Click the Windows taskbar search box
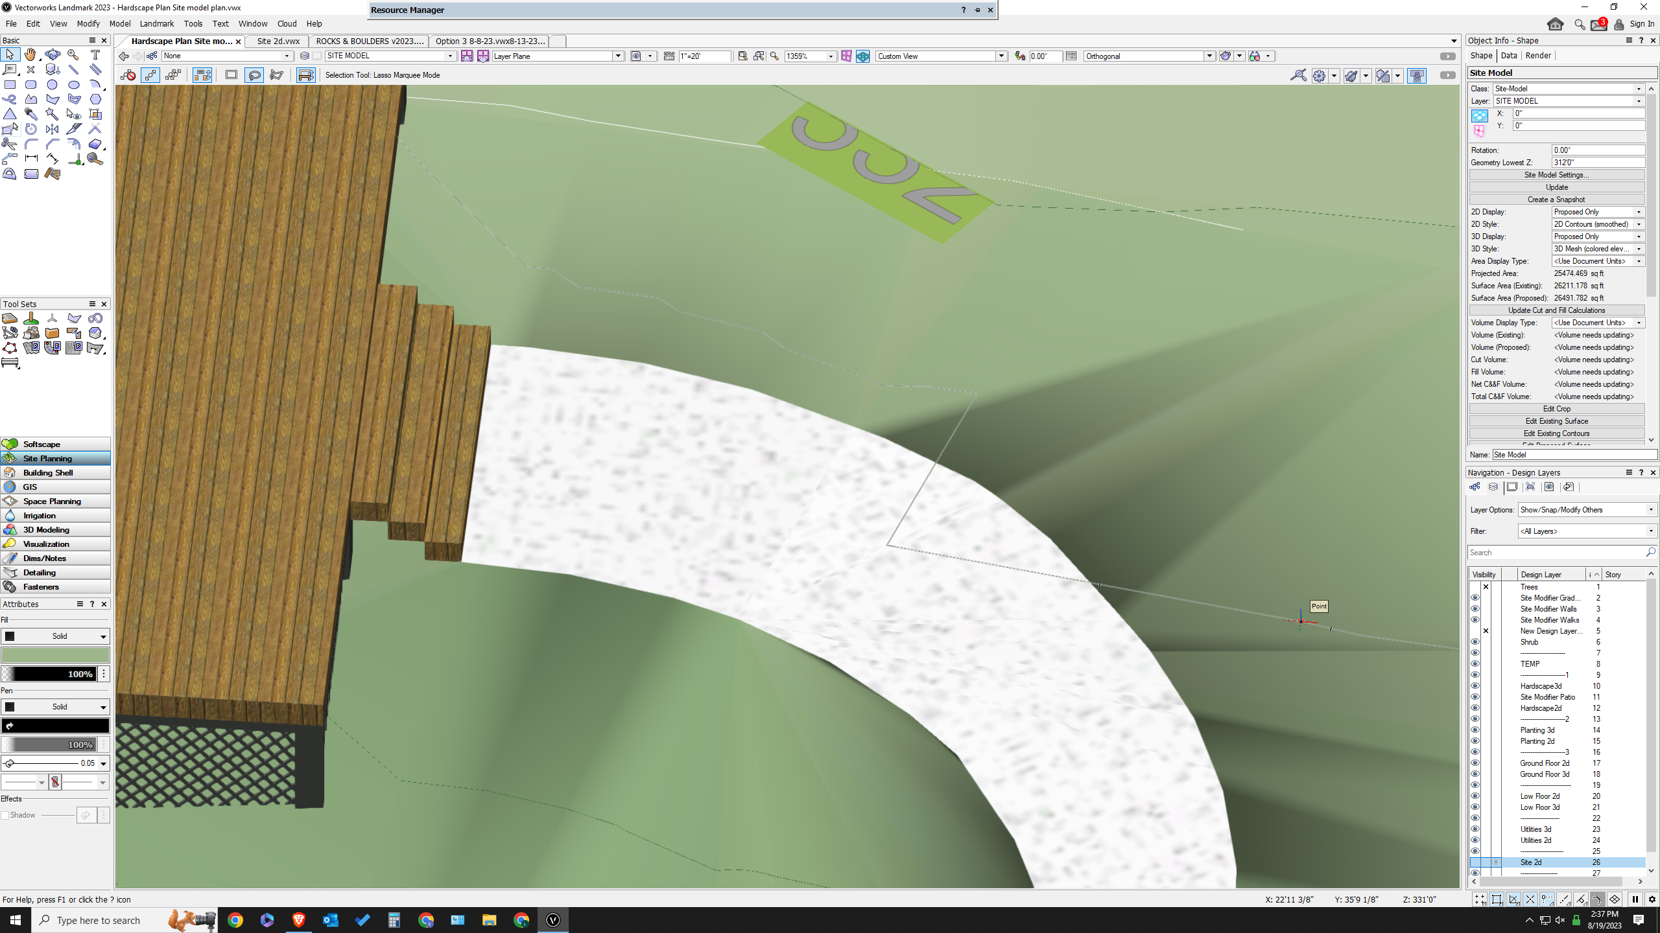The height and width of the screenshot is (933, 1660). [x=97, y=920]
